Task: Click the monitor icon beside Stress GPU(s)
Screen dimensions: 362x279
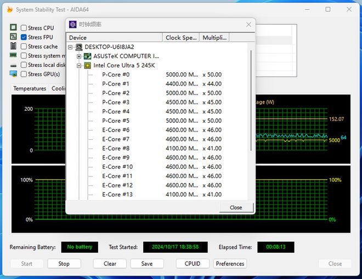Action: pyautogui.click(x=13, y=74)
